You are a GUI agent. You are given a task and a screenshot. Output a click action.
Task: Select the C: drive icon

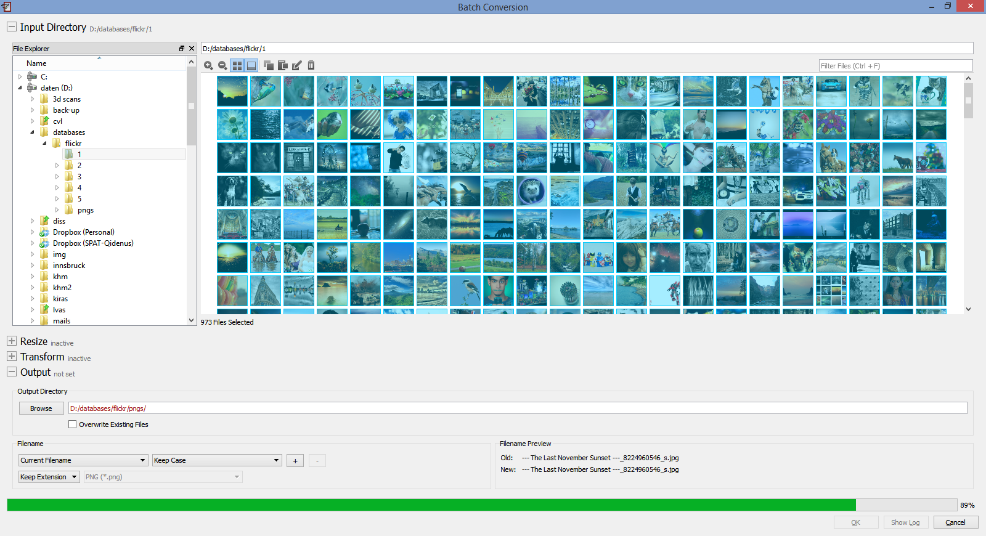click(x=33, y=76)
